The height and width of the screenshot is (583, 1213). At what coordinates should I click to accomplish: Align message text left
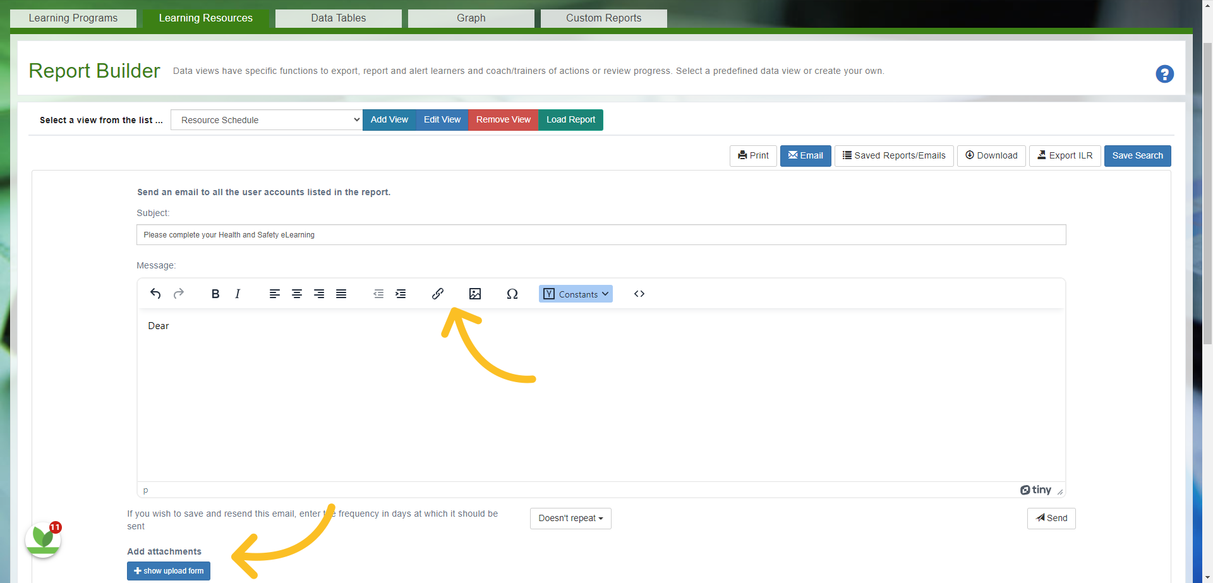[274, 294]
